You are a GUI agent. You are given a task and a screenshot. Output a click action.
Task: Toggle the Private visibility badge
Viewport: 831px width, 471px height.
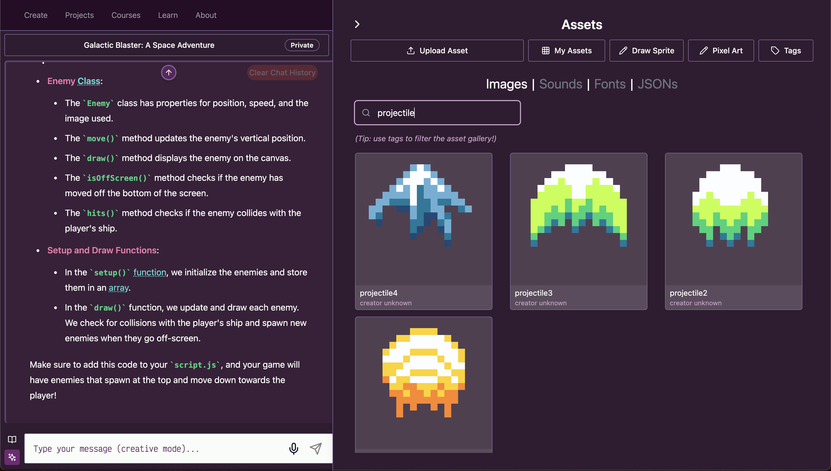point(301,45)
